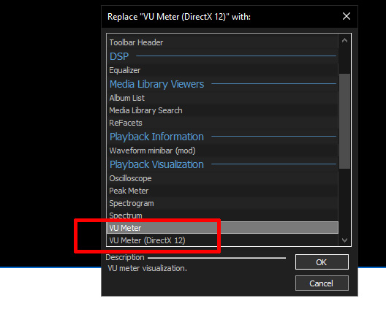Choose Equalizer under DSP

[222, 70]
